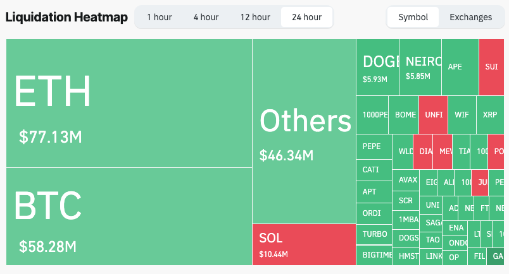
Task: Select the BOME tile
Action: pos(404,115)
